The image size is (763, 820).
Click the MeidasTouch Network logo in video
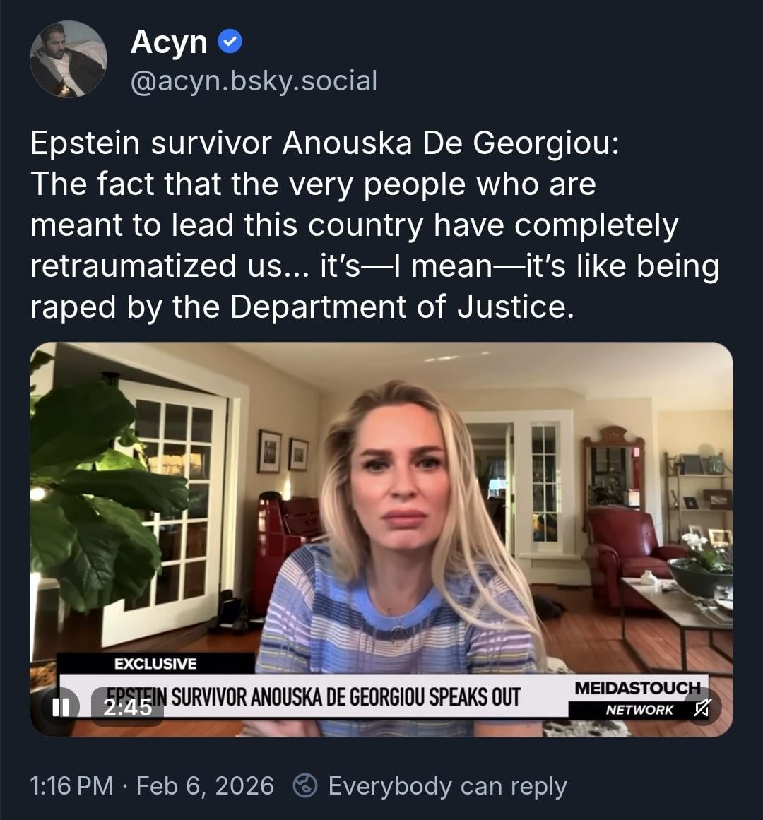tap(637, 698)
